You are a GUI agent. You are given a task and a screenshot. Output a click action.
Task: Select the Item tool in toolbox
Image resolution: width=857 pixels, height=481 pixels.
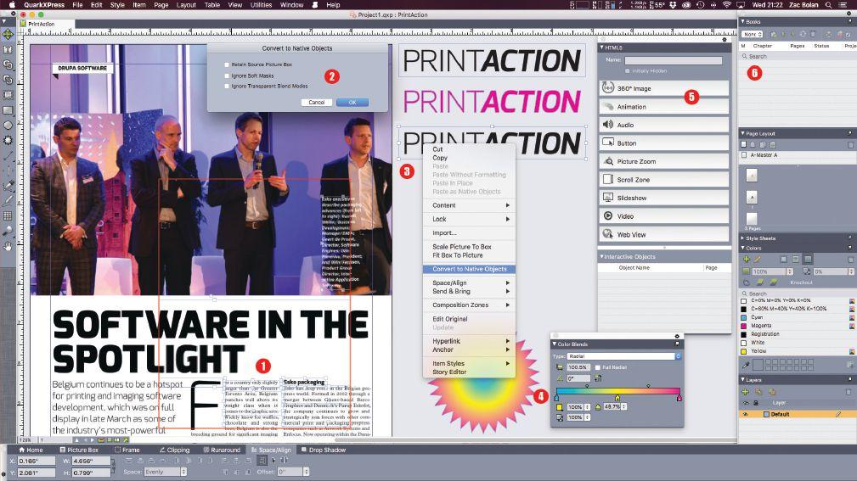(8, 35)
